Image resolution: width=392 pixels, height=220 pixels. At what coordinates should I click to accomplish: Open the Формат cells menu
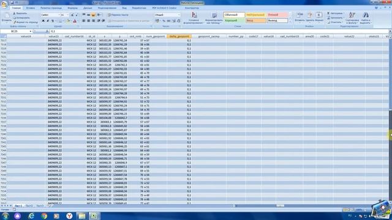319,17
